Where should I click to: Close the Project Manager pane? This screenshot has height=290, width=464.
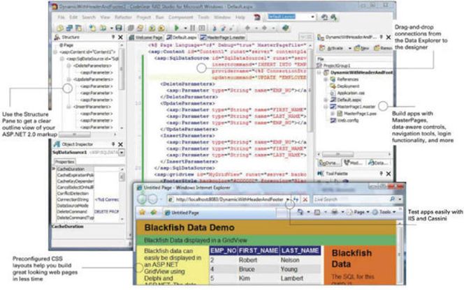click(389, 37)
